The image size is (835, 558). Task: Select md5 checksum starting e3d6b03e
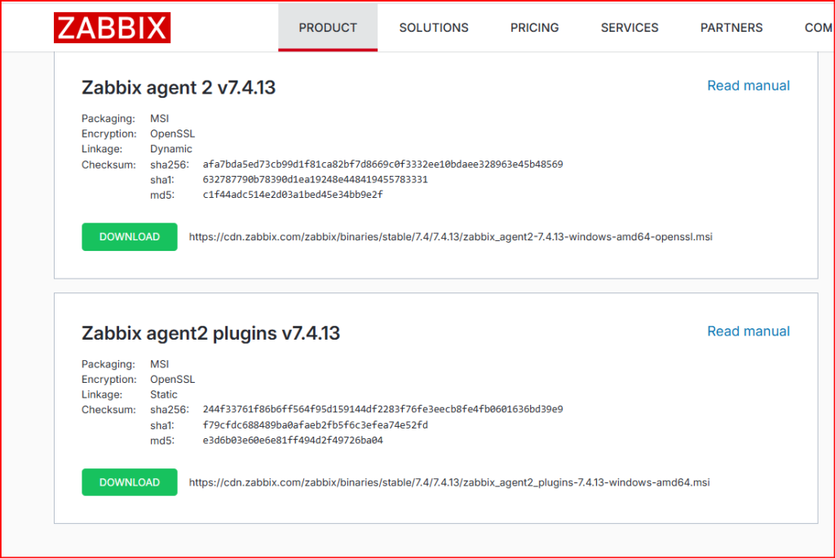[x=293, y=441]
